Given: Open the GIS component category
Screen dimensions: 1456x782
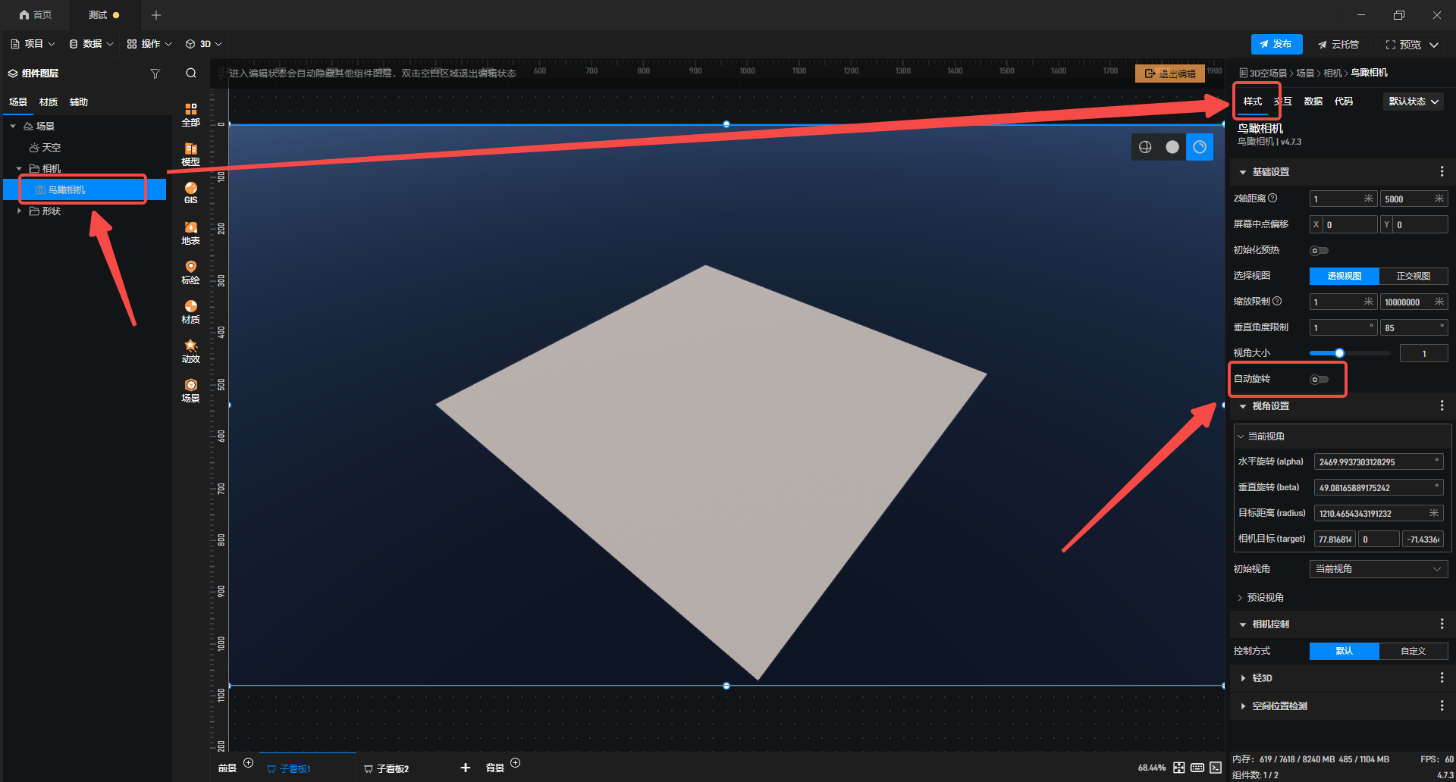Looking at the screenshot, I should click(190, 192).
